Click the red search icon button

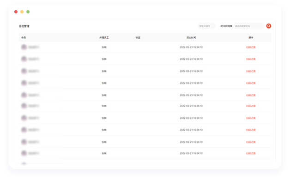point(268,26)
